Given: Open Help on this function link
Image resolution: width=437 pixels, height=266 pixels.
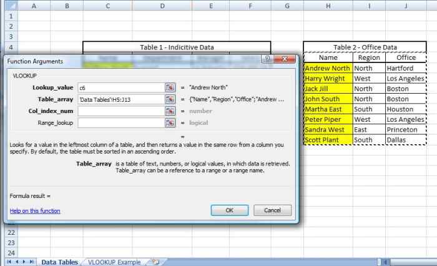Looking at the screenshot, I should point(35,211).
